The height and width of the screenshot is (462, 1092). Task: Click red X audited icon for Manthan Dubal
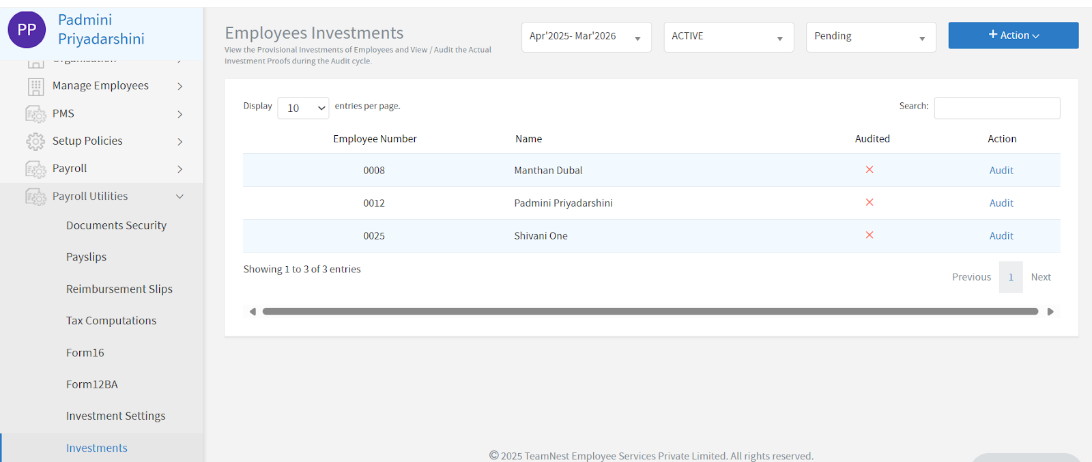(870, 170)
